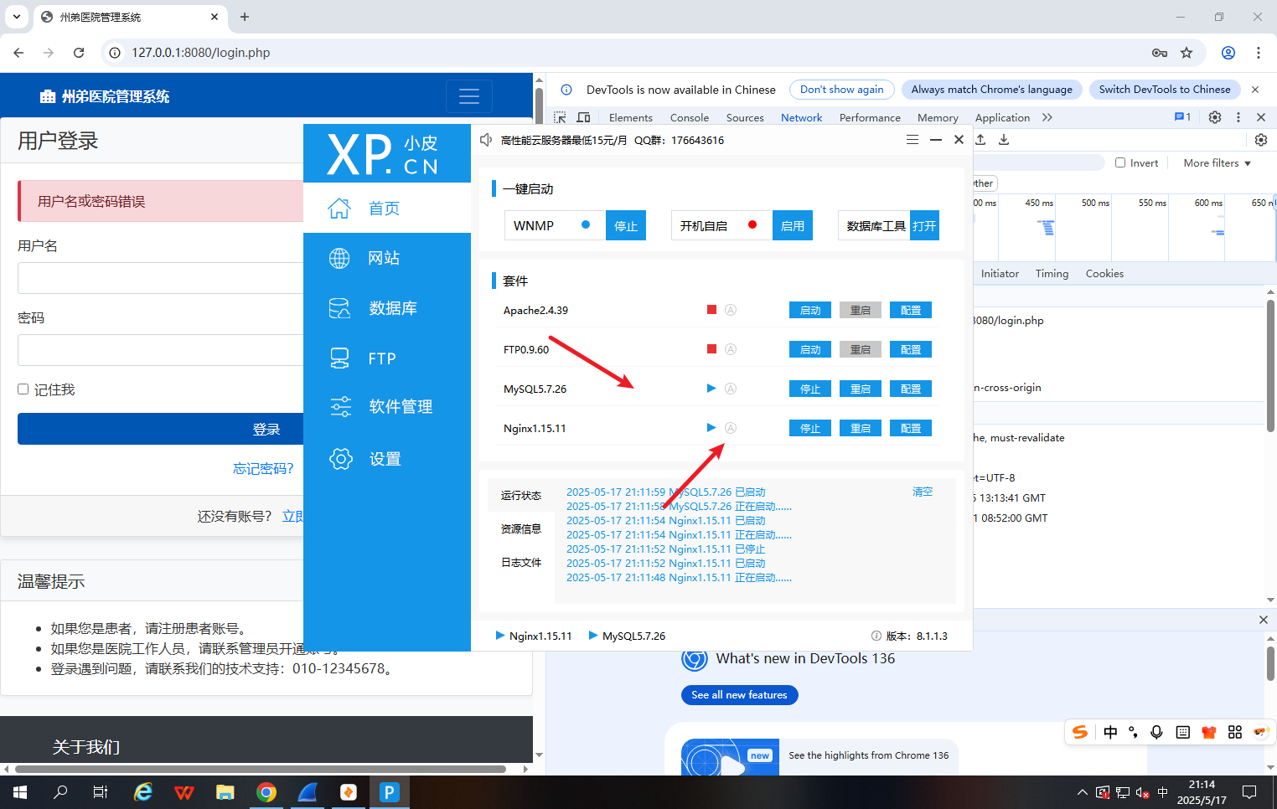
Task: Open the Sogou toolbox grid icon
Action: 1235,732
